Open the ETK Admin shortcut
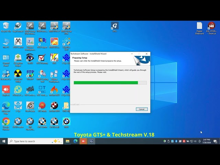Viewport: 220px width, 165px height. [42, 123]
